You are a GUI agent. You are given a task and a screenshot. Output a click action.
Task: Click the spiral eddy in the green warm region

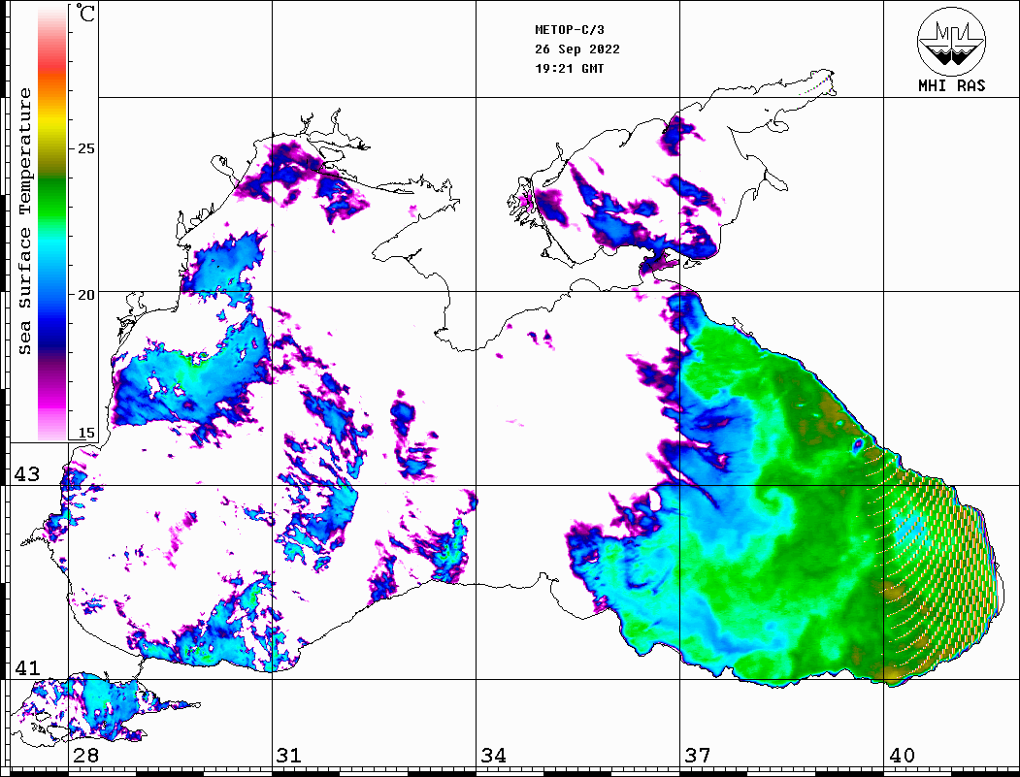pyautogui.click(x=776, y=502)
